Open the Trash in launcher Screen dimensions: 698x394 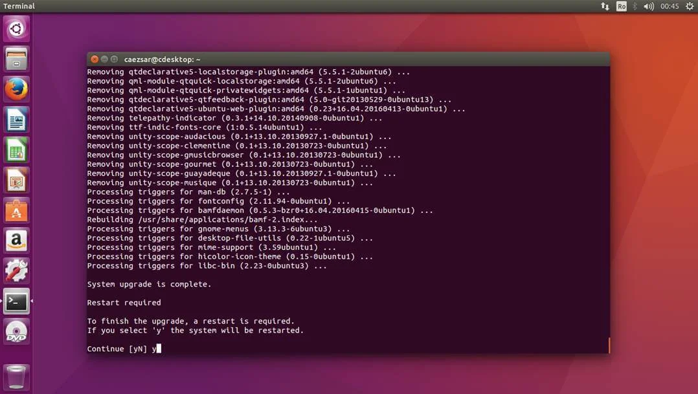(x=16, y=377)
